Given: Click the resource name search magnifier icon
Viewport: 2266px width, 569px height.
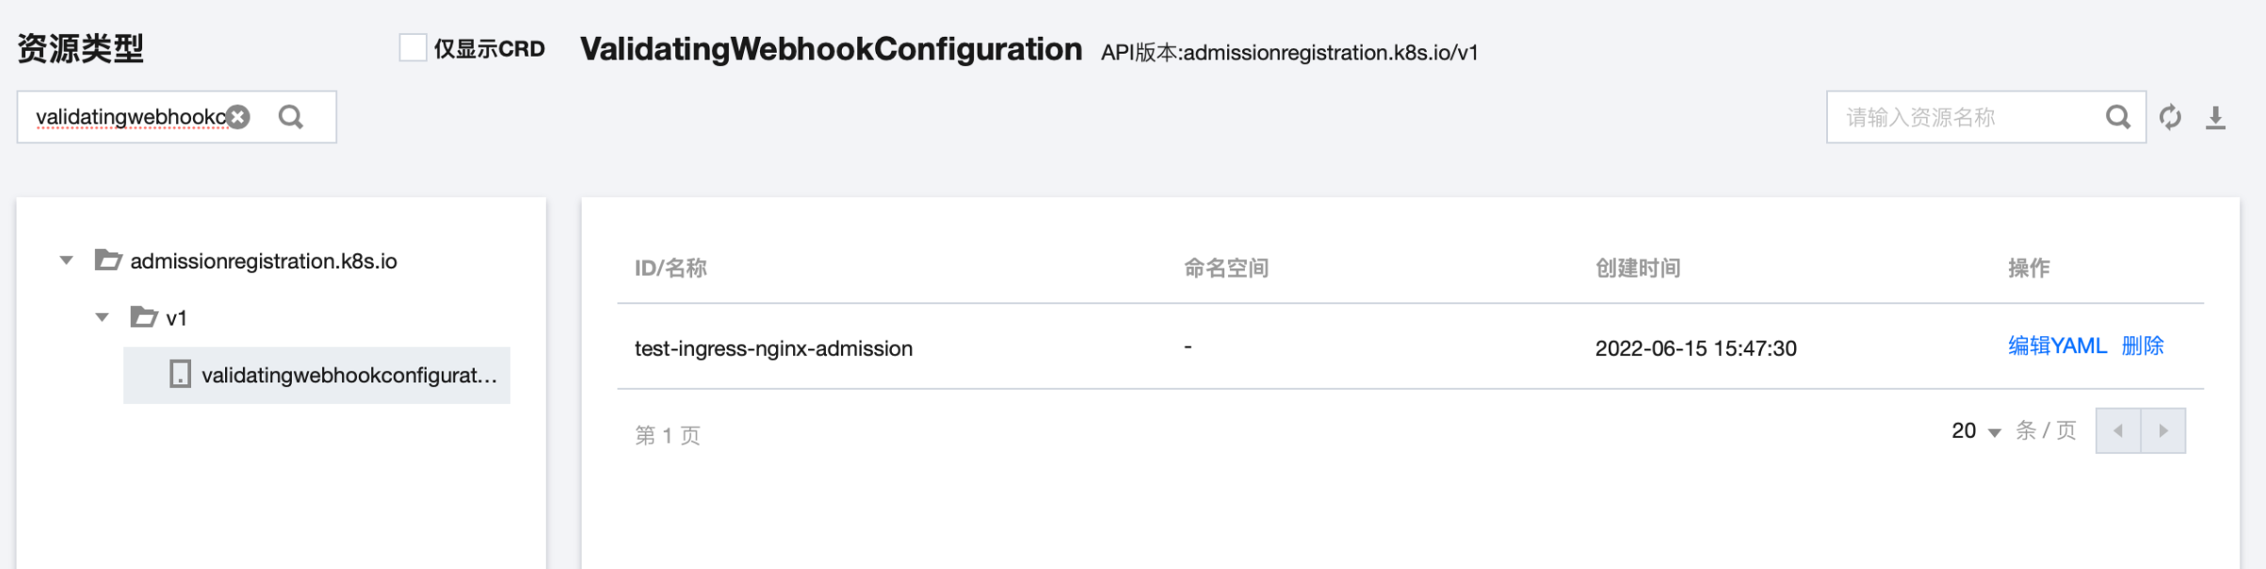Looking at the screenshot, I should click(2117, 117).
